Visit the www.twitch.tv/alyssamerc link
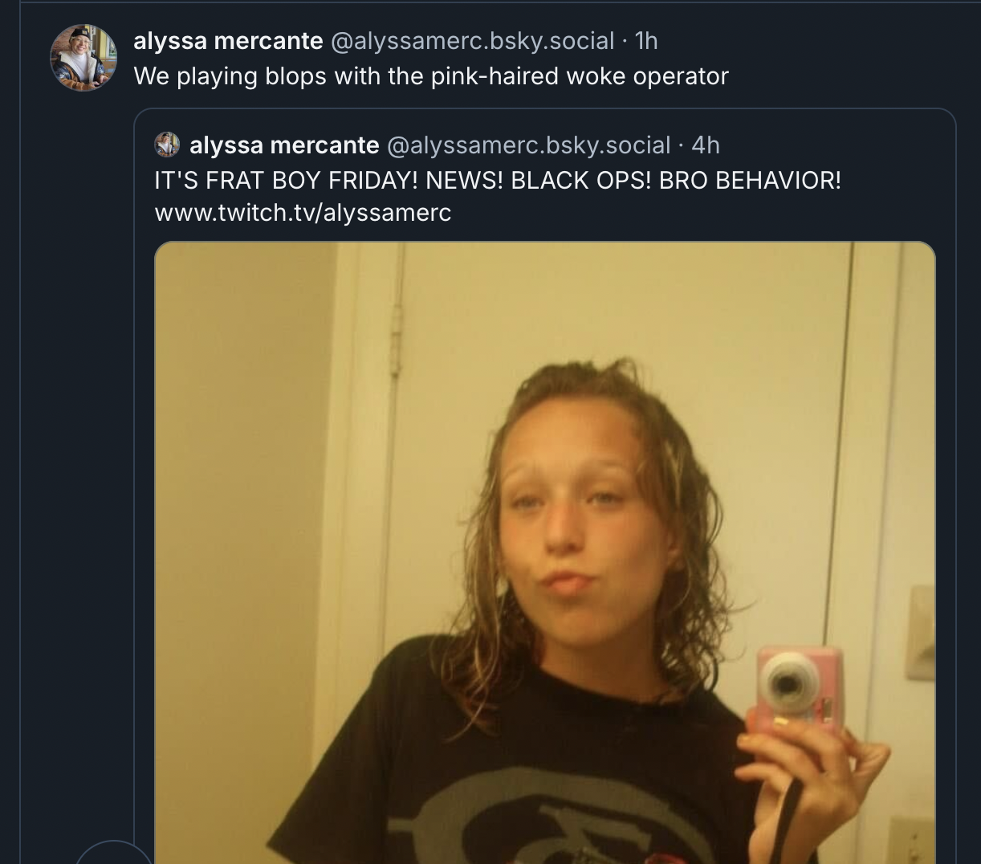The image size is (981, 864). click(x=303, y=213)
